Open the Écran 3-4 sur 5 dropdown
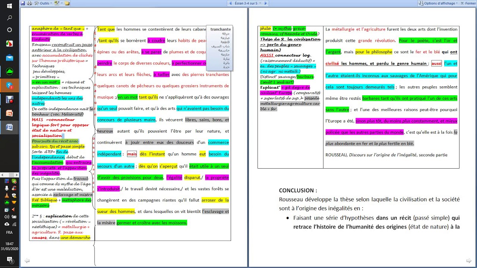Screen dimensions: 477x268 click(248, 3)
